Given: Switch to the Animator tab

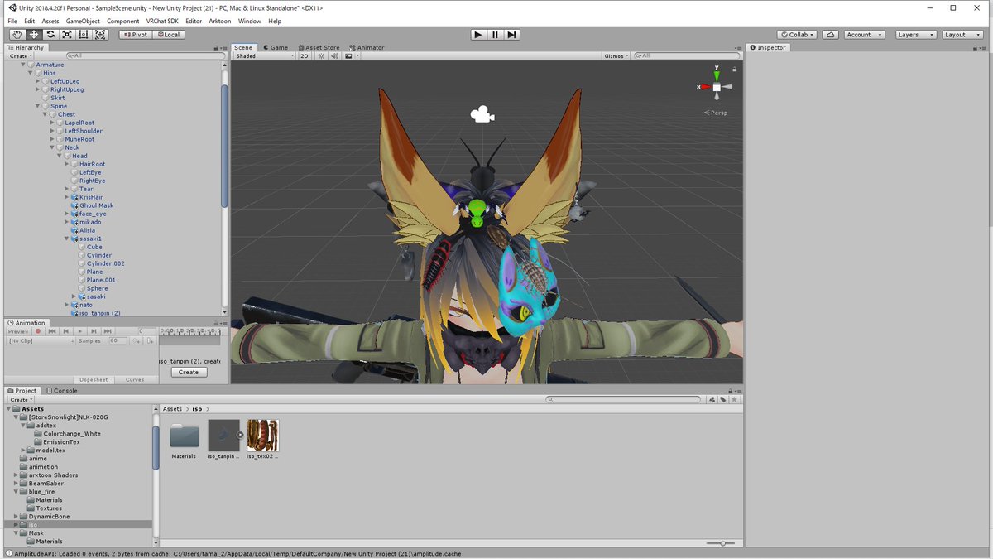Looking at the screenshot, I should [x=367, y=47].
